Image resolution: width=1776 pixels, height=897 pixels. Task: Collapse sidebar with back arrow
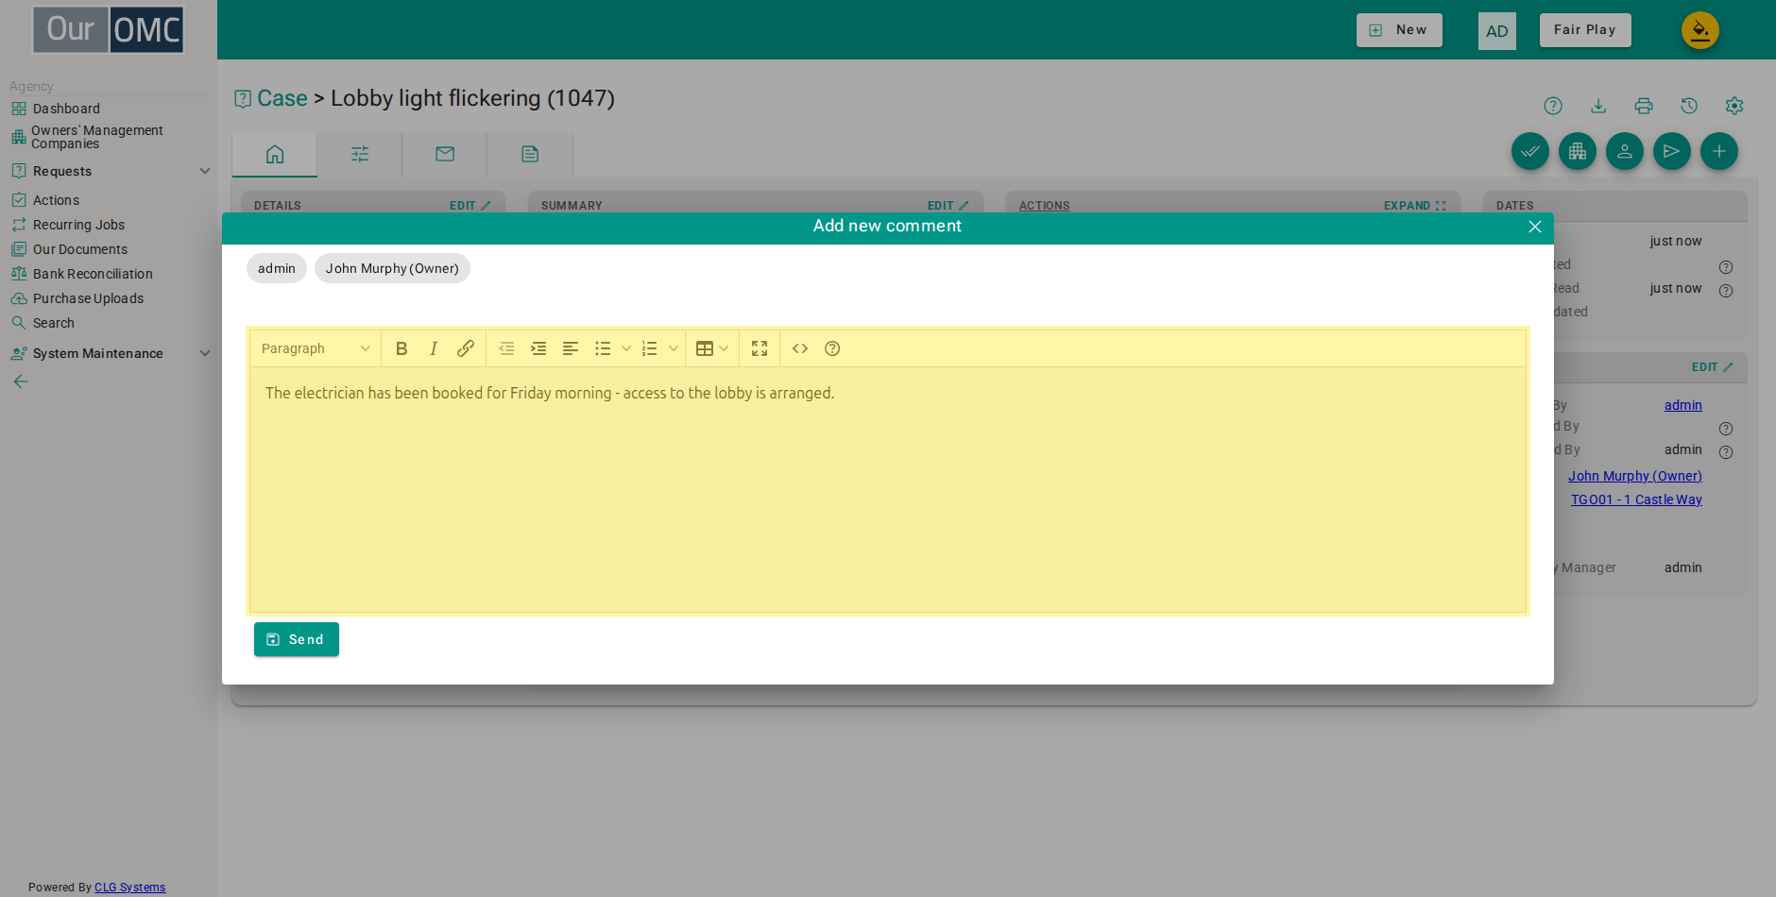(x=21, y=381)
